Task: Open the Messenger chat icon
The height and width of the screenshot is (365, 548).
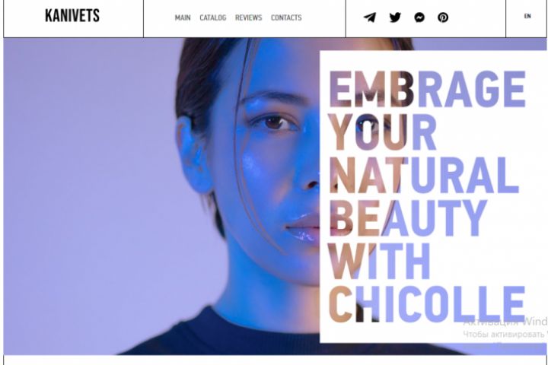Action: (419, 17)
